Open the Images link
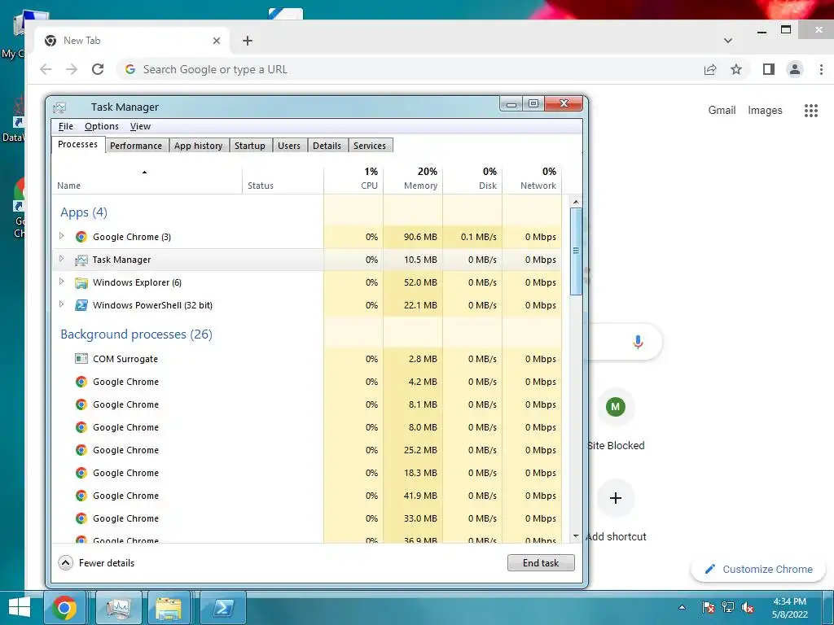Image resolution: width=834 pixels, height=625 pixels. (765, 110)
